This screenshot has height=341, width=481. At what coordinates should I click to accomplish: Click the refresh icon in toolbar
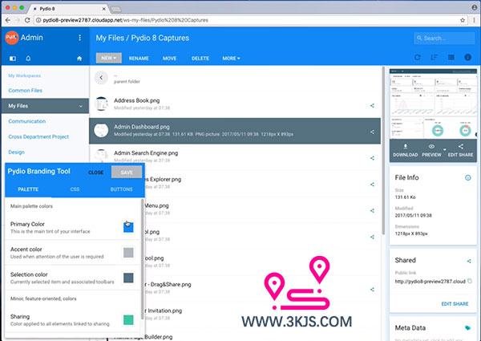417,58
